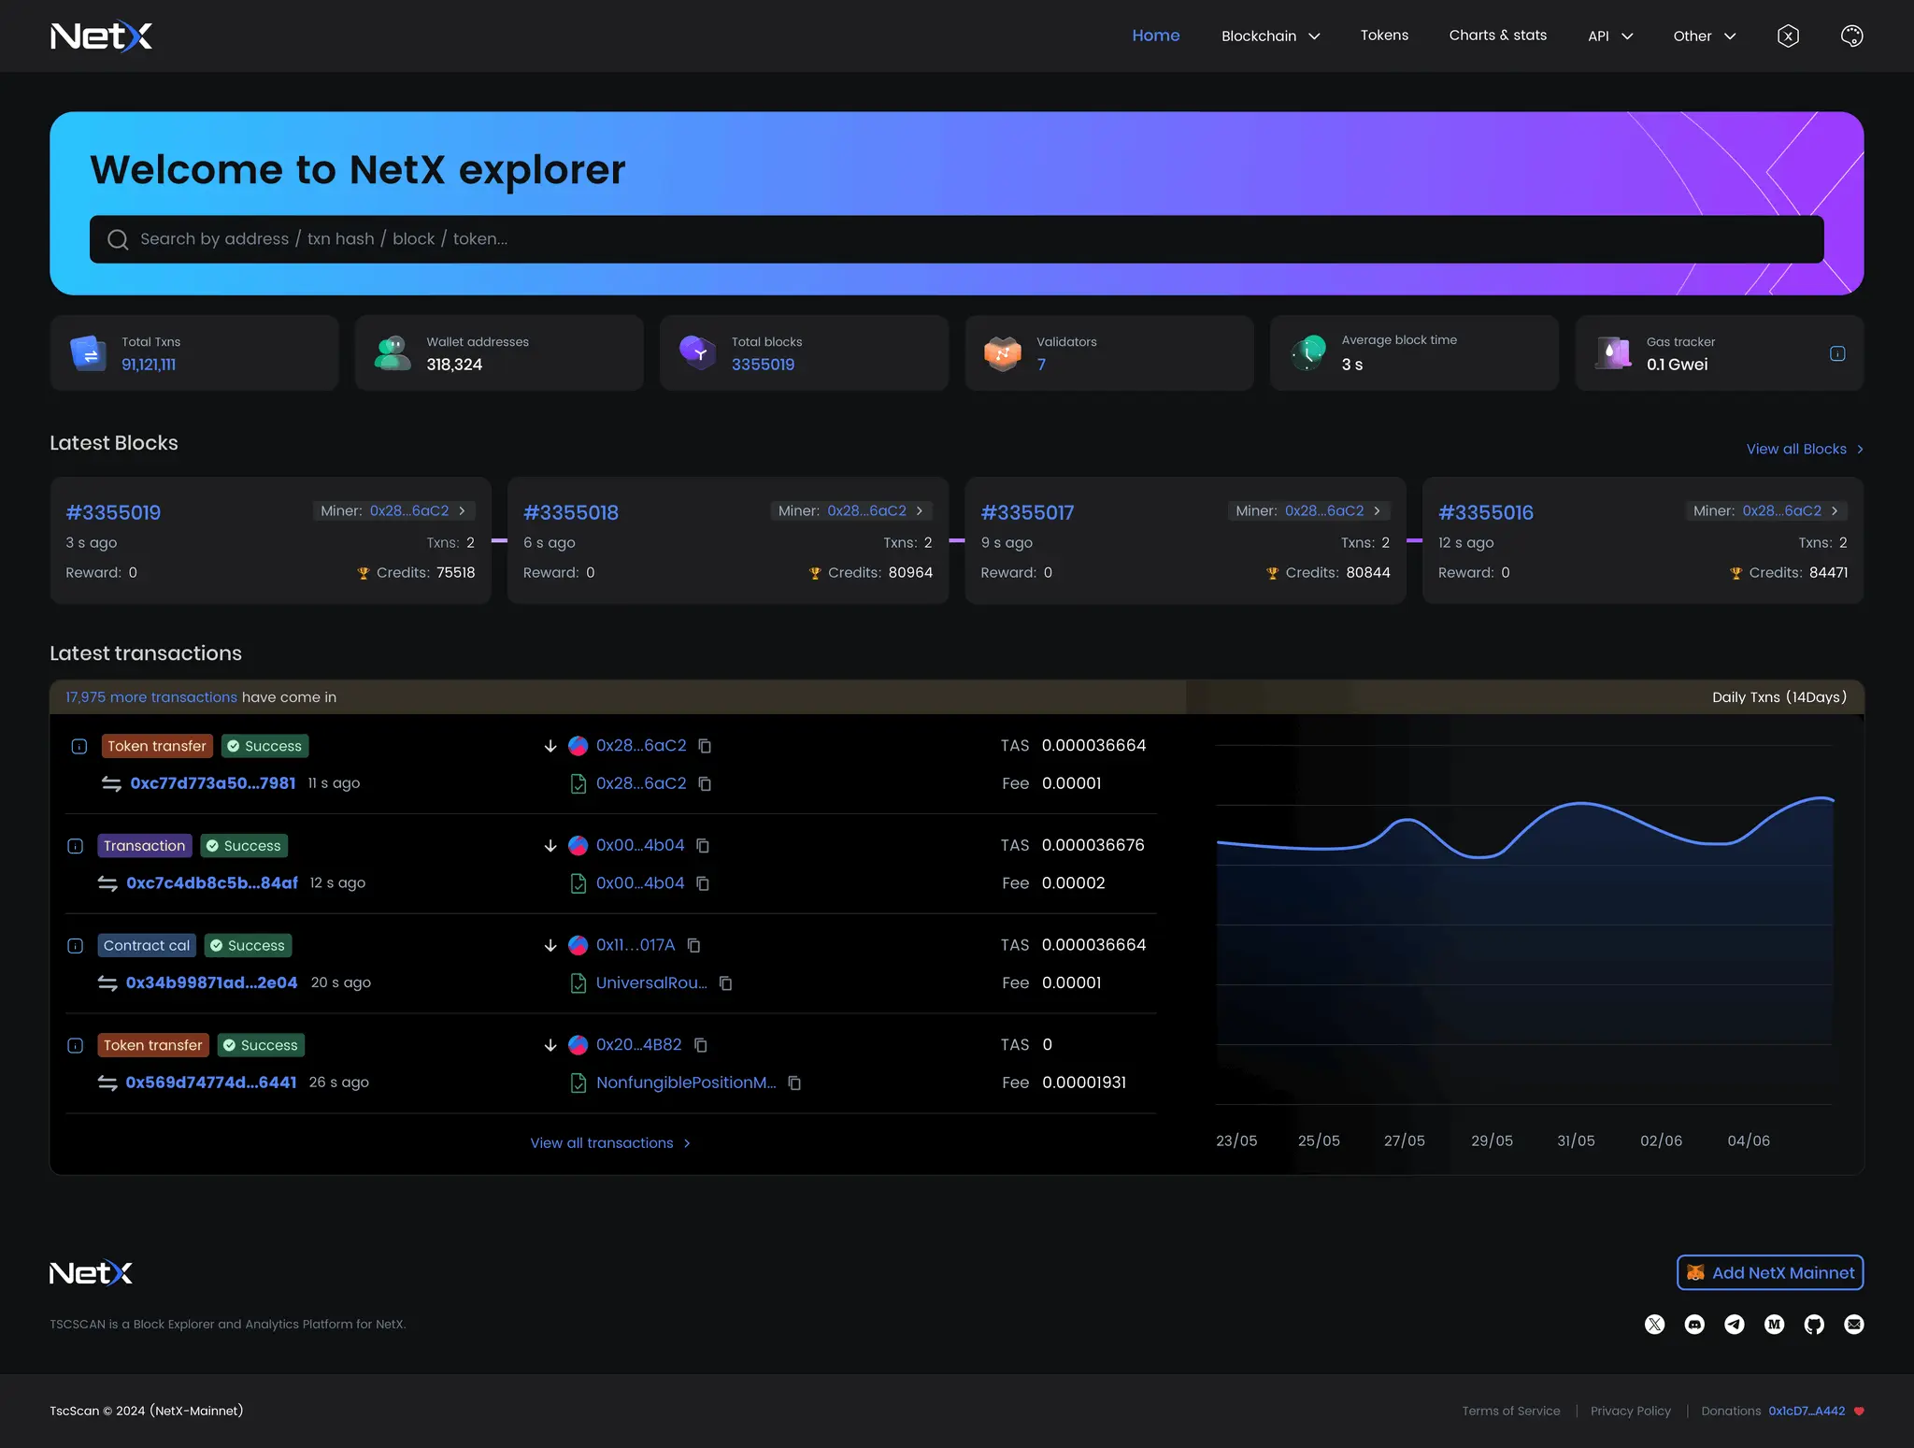
Task: Open the Tokens menu item
Action: tap(1384, 36)
